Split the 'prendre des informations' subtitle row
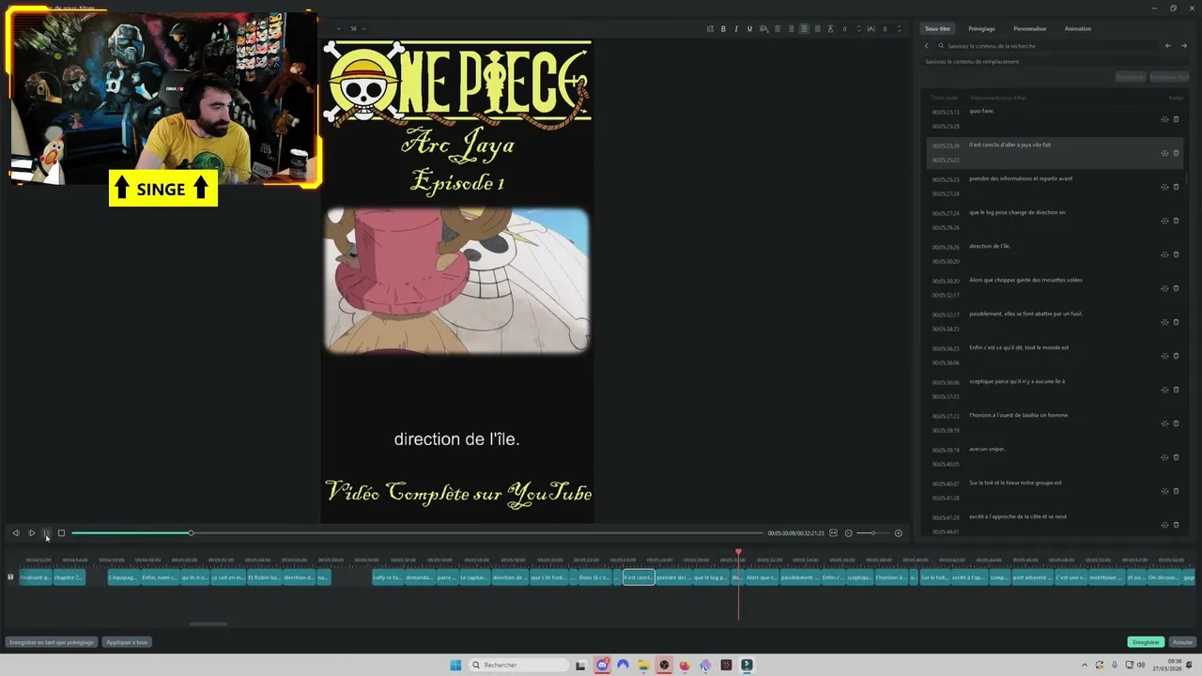1202x676 pixels. tap(1164, 187)
